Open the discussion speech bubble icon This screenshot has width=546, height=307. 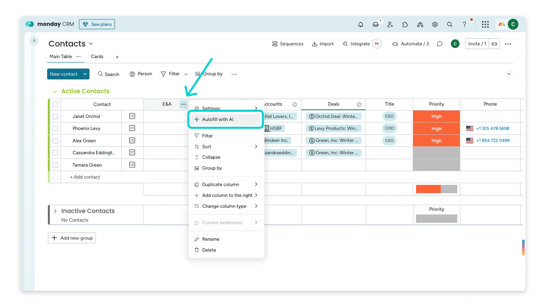pos(440,44)
